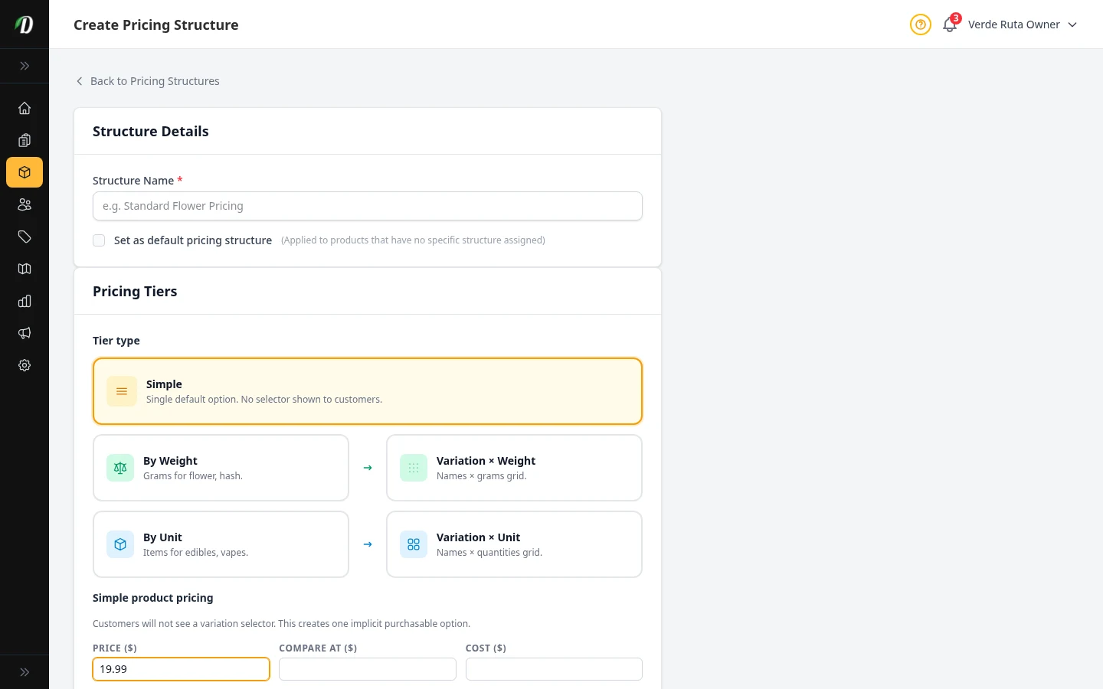Click the bottom-left sidebar collapse chevrons
The width and height of the screenshot is (1103, 689).
click(24, 671)
